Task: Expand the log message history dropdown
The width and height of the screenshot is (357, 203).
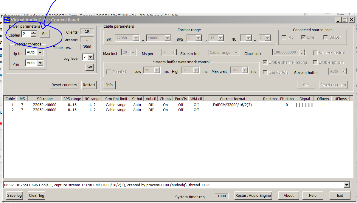Action: 347,185
